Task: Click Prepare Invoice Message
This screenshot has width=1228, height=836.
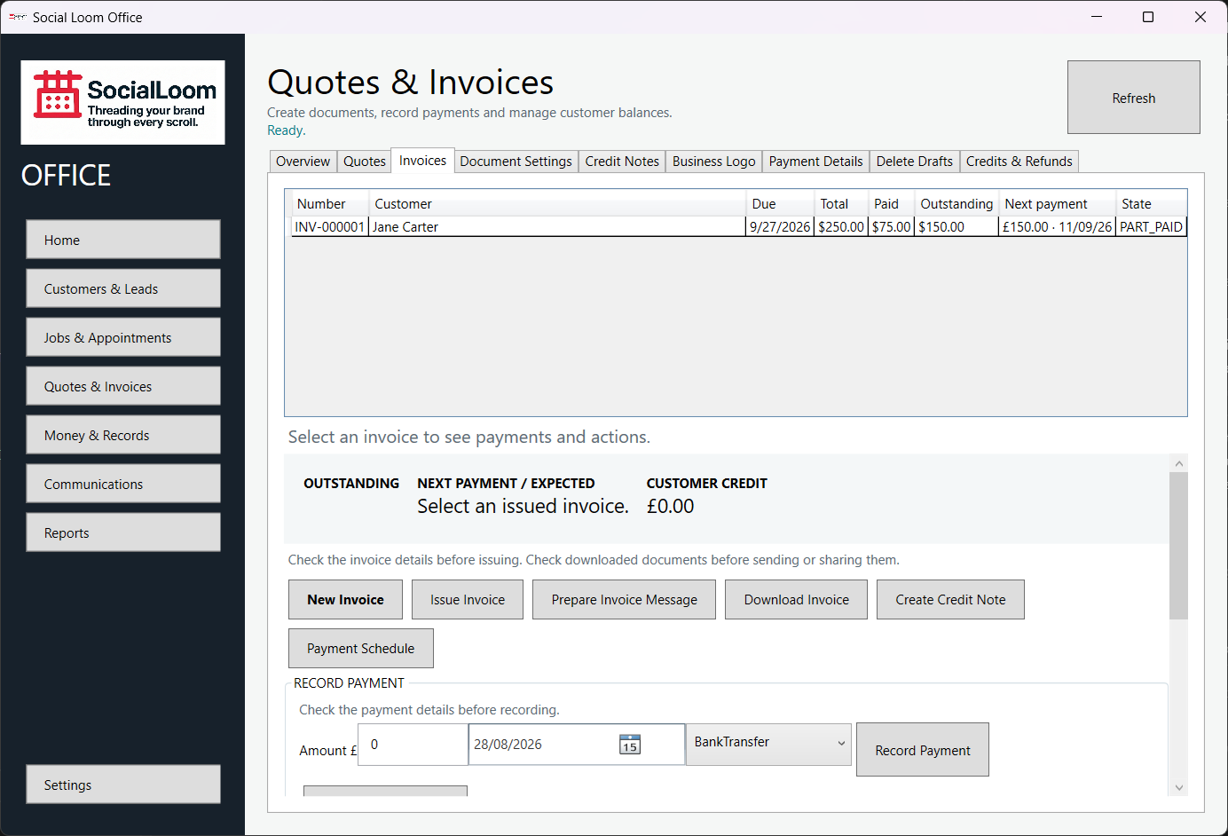Action: click(624, 600)
